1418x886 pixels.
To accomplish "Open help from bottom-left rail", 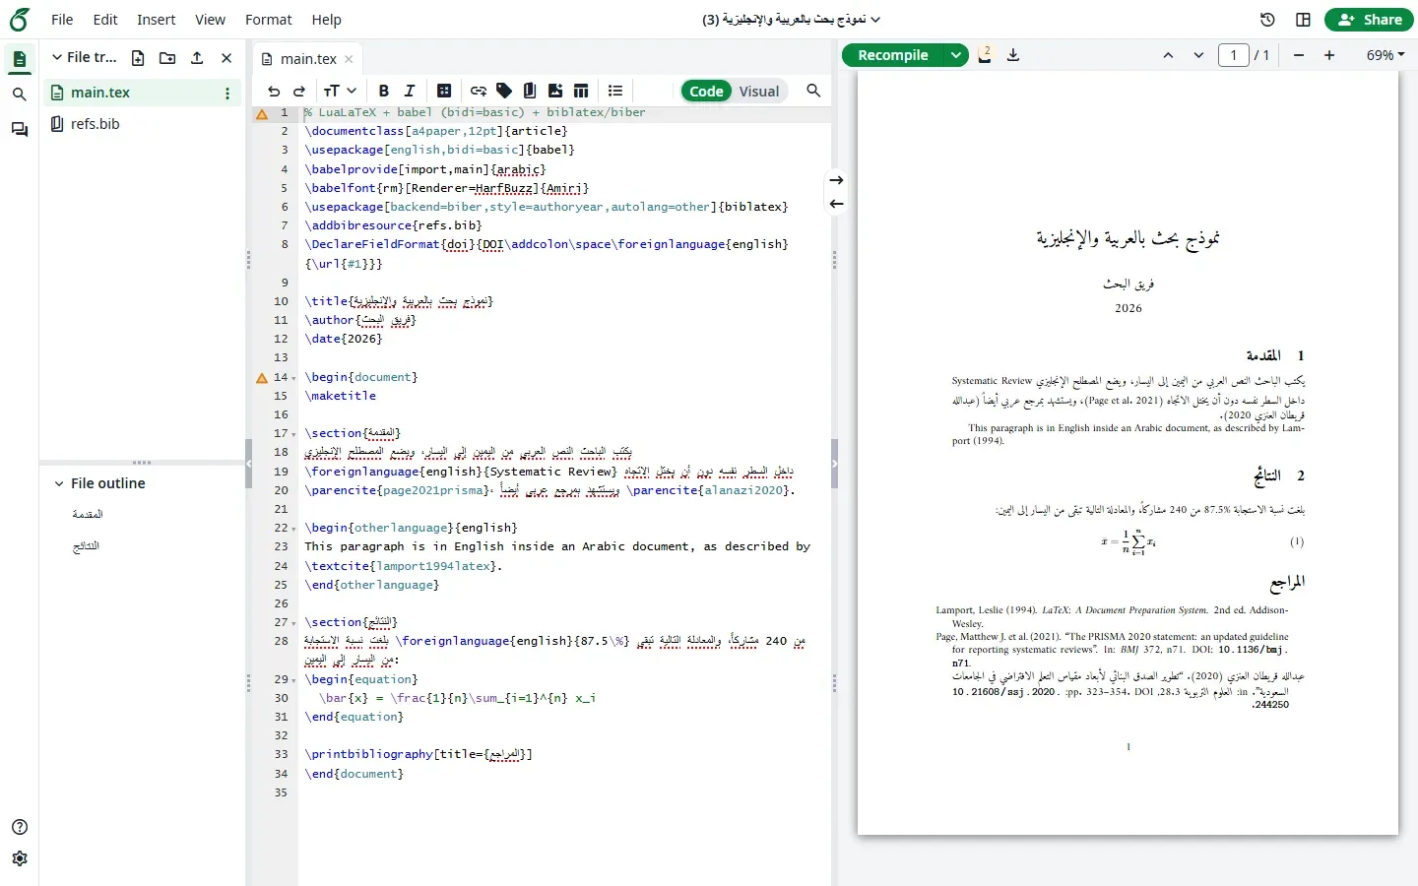I will pyautogui.click(x=19, y=827).
